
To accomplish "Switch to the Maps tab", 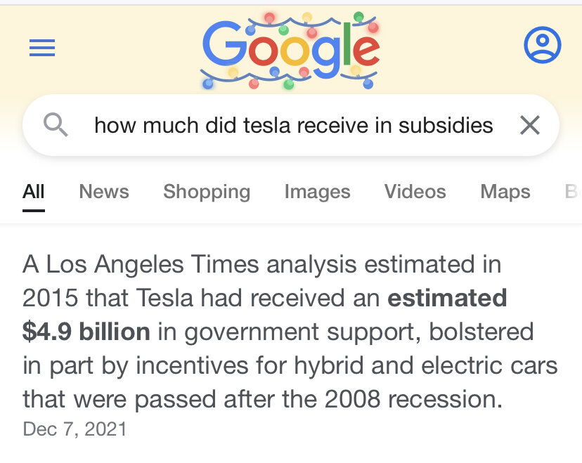I will coord(505,192).
